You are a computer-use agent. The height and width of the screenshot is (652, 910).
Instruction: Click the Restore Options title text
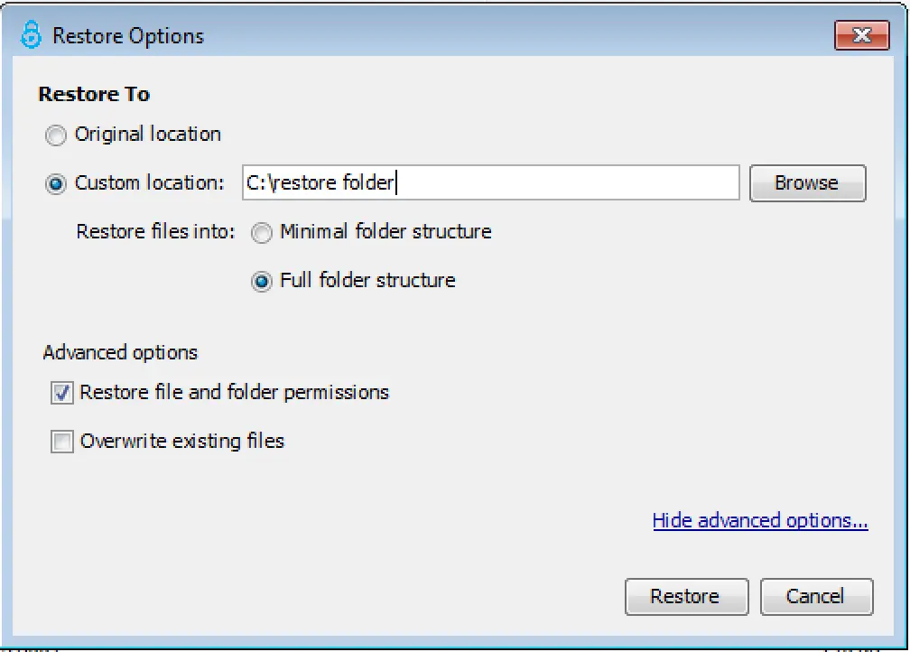tap(128, 35)
